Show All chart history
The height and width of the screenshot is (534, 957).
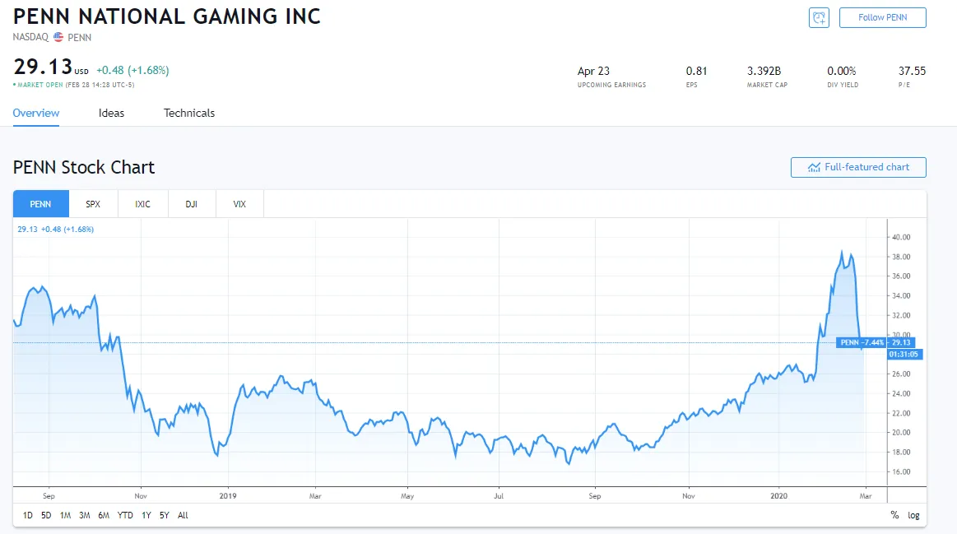183,515
